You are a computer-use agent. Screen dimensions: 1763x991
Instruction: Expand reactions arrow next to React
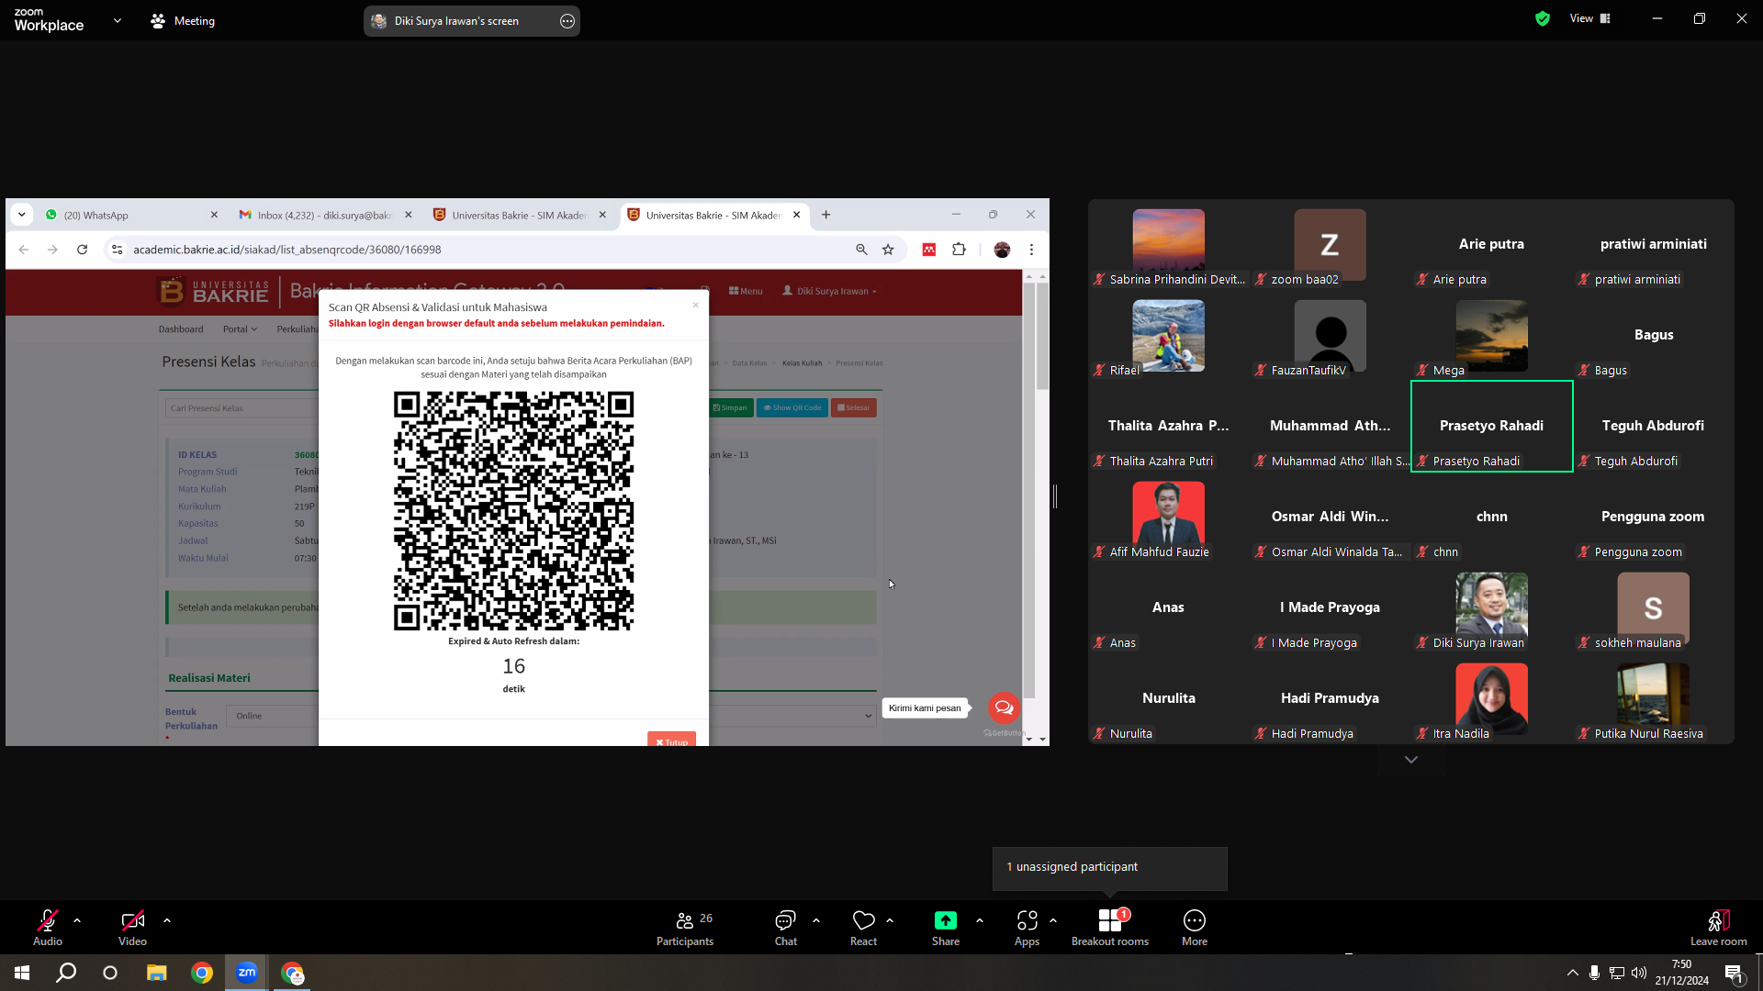tap(890, 919)
